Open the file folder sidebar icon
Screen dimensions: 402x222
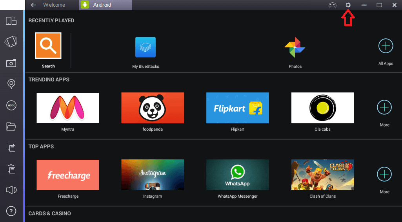[11, 126]
